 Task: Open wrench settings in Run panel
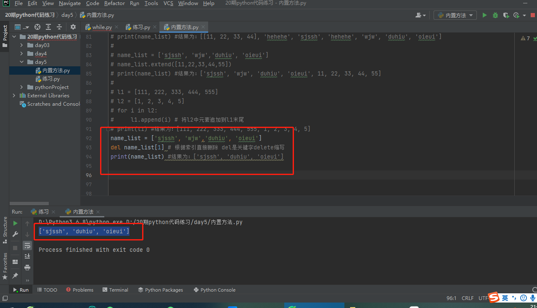coord(15,234)
